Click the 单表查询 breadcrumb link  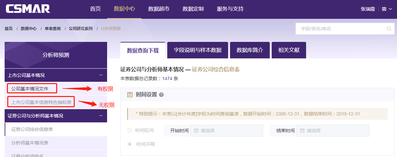tap(53, 29)
